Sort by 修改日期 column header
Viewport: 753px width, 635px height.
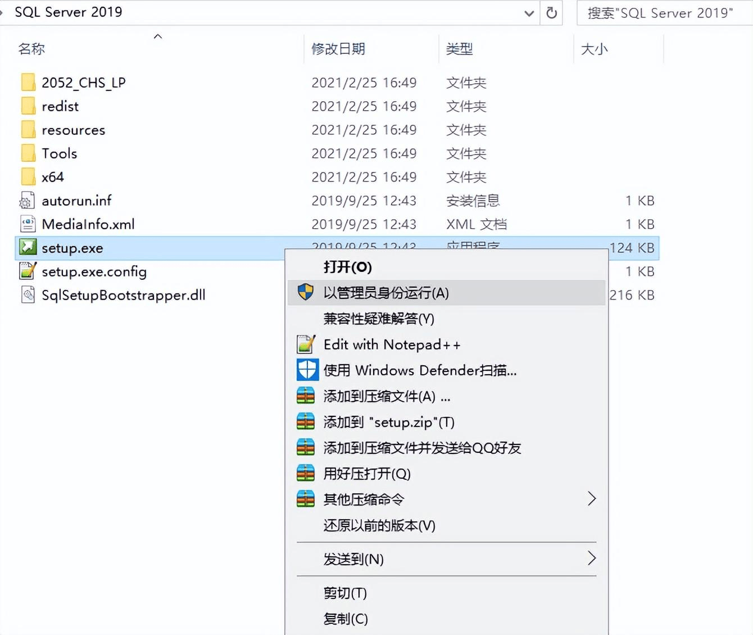coord(338,49)
